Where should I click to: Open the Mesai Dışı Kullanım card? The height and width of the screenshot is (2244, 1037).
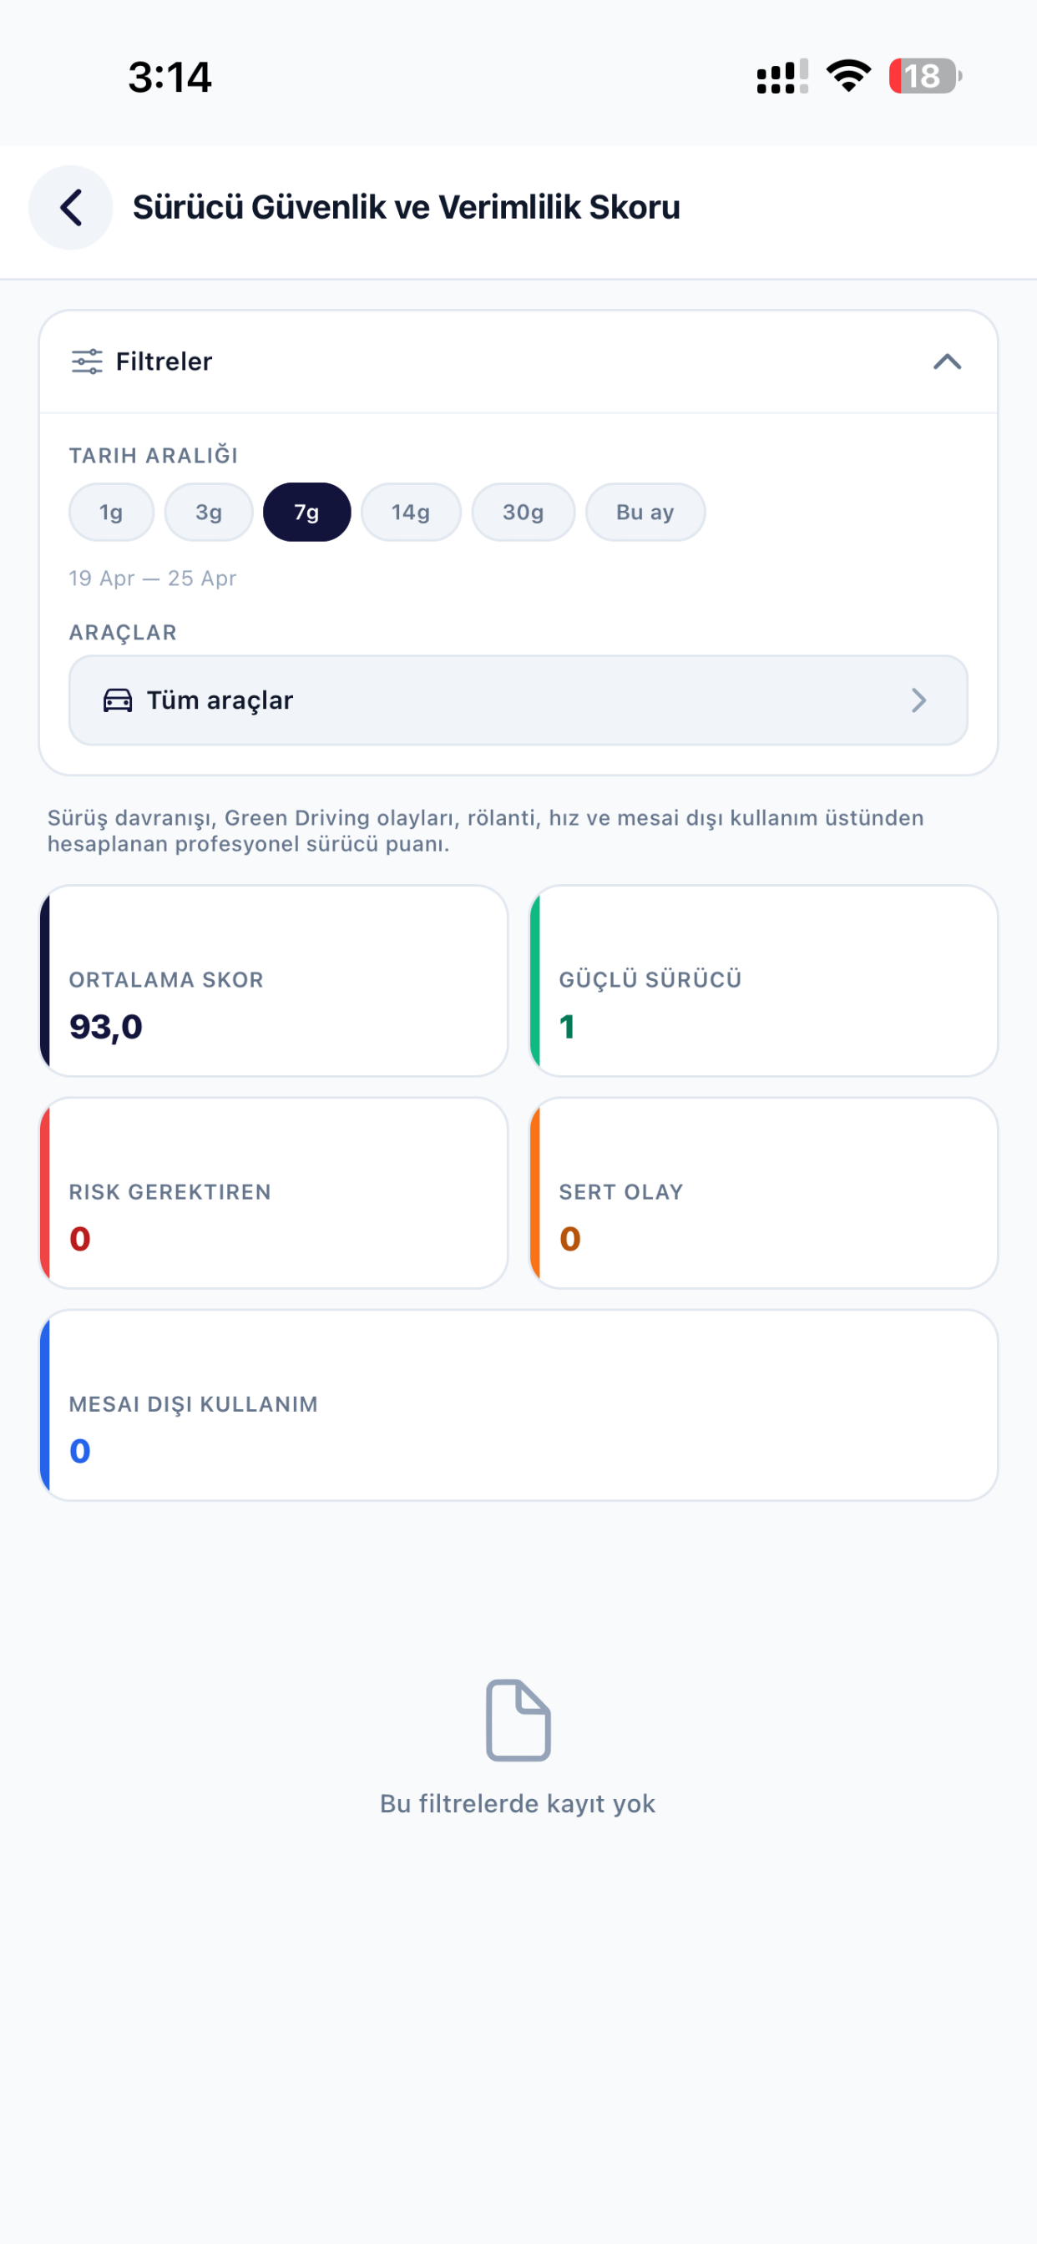coord(518,1405)
